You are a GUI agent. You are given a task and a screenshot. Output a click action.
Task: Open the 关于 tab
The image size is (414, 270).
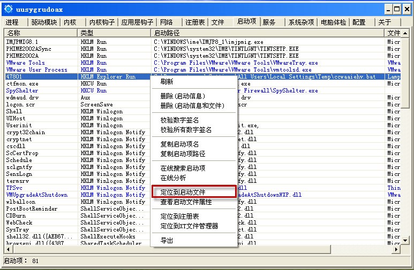(385, 22)
